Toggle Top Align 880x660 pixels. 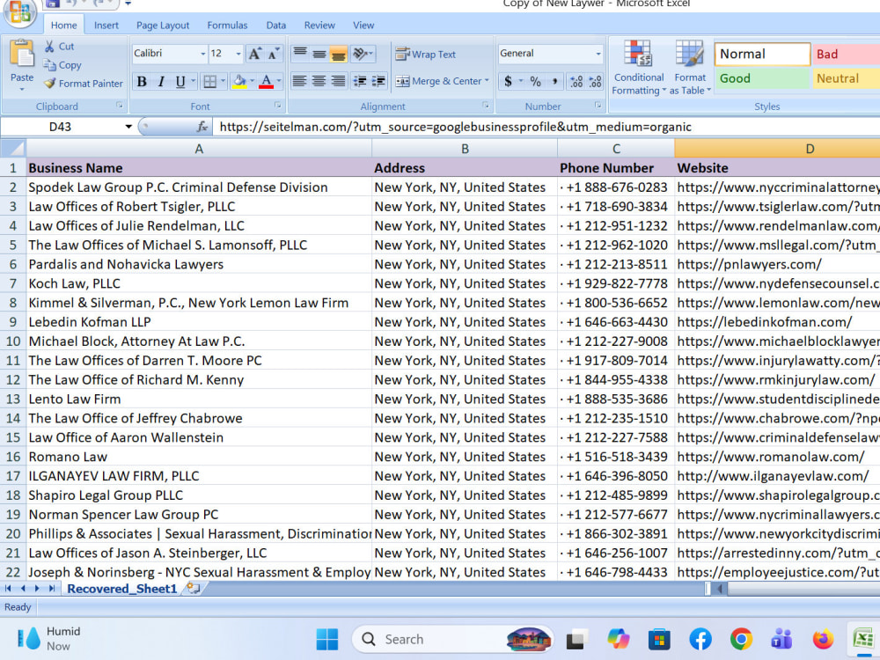pos(300,54)
